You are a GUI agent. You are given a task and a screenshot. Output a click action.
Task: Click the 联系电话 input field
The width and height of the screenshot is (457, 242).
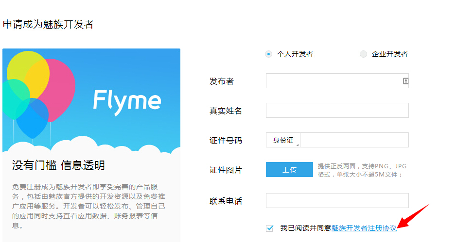337,200
